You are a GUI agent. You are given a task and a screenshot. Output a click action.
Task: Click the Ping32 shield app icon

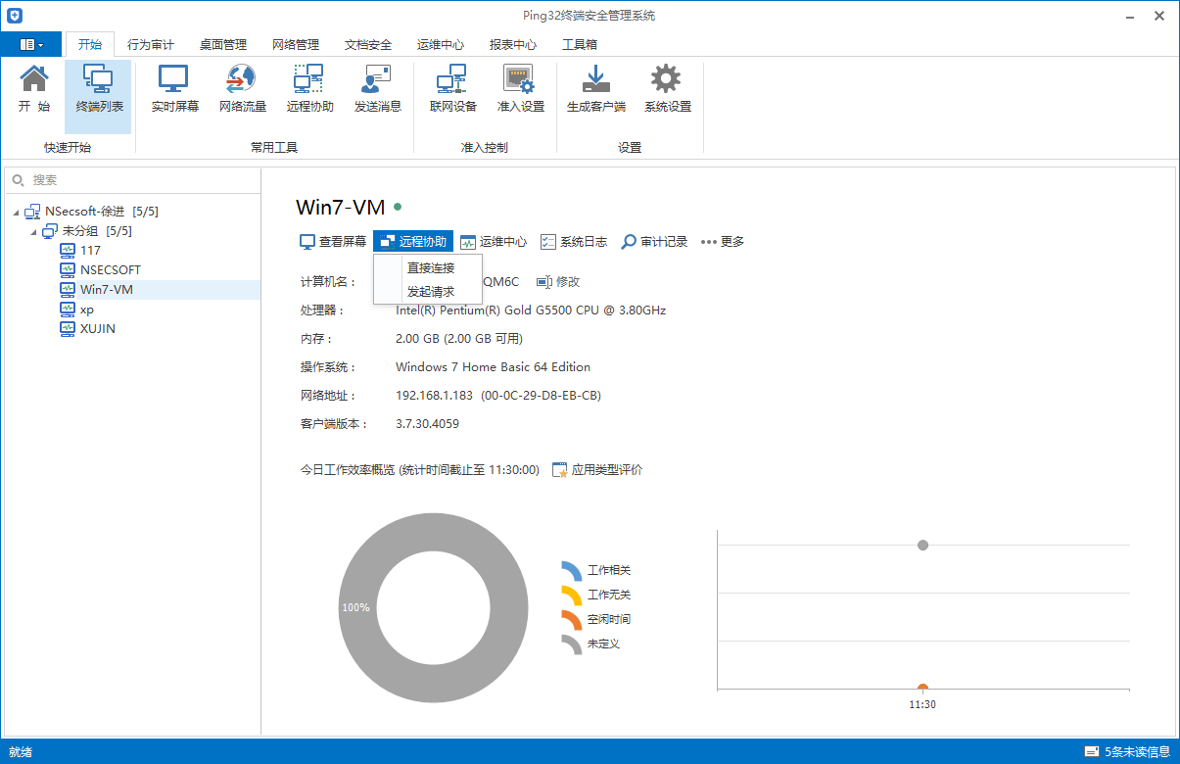(x=15, y=16)
